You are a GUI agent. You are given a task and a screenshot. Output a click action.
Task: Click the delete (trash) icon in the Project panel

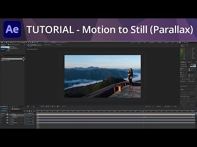pos(13,106)
